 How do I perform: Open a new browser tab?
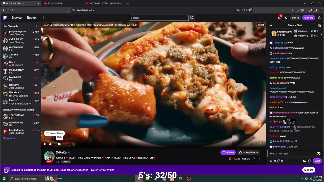coord(128,3)
